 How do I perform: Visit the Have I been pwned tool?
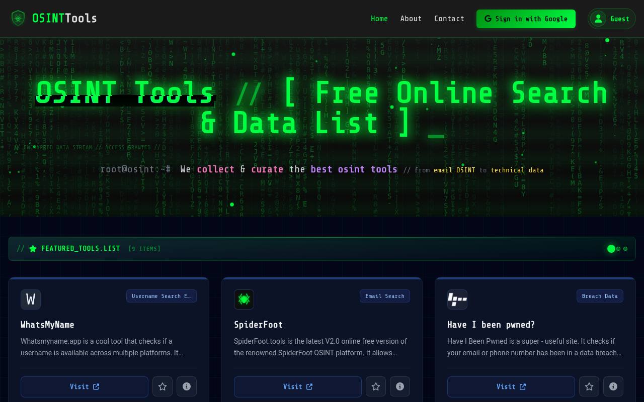511,386
